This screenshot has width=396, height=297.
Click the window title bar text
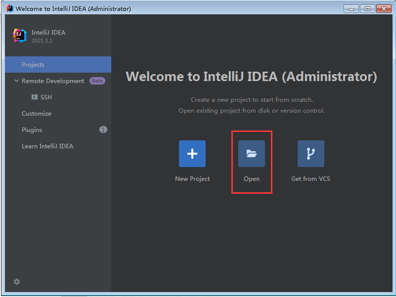tap(73, 8)
